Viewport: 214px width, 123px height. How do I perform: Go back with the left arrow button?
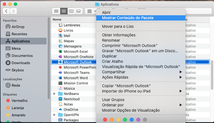tap(6, 11)
